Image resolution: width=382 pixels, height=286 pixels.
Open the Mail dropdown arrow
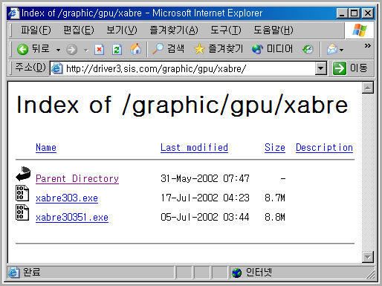click(x=342, y=50)
